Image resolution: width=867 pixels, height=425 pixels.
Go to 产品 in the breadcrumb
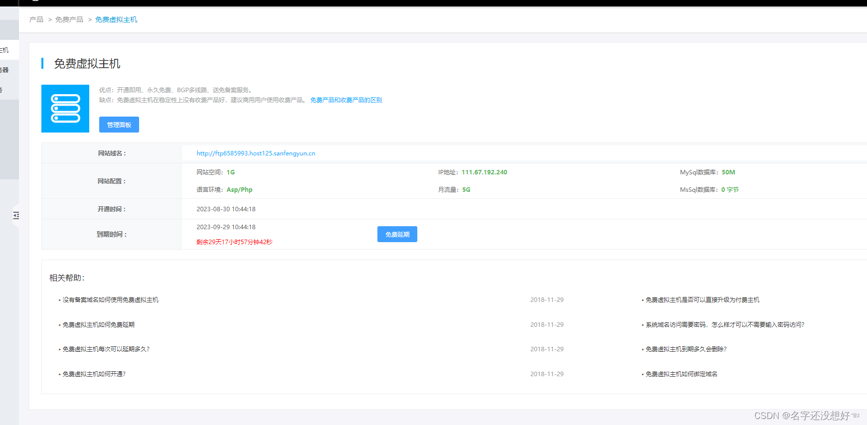pyautogui.click(x=36, y=19)
